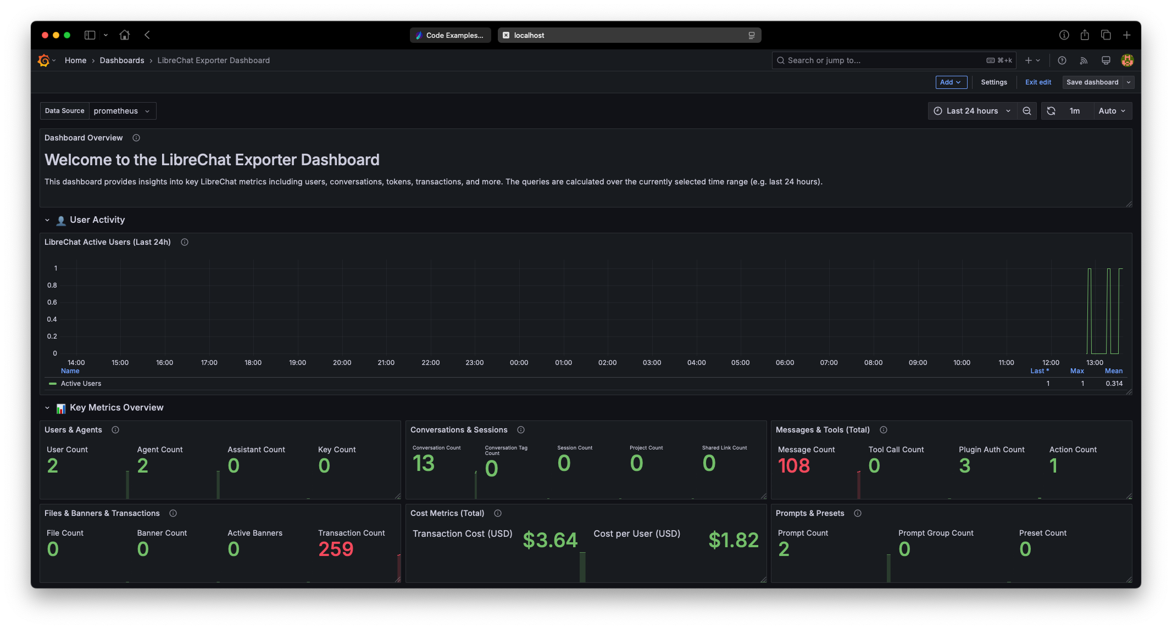1172x629 pixels.
Task: Show Cost Metrics info icon
Action: [x=498, y=513]
